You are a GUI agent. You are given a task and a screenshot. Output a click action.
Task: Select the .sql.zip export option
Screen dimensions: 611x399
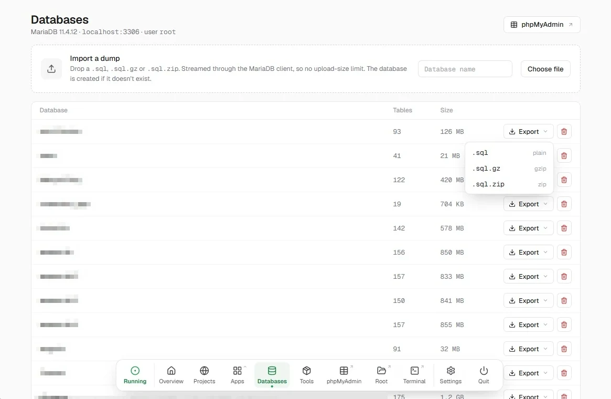[509, 184]
